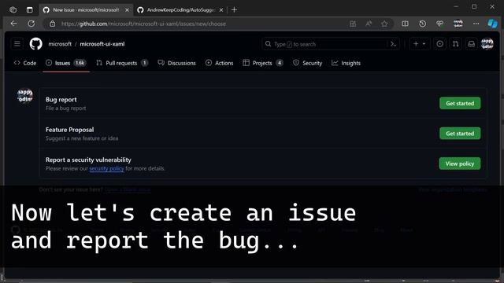This screenshot has height=283, width=504.
Task: Open browser essentials heart icon
Action: pos(440,24)
